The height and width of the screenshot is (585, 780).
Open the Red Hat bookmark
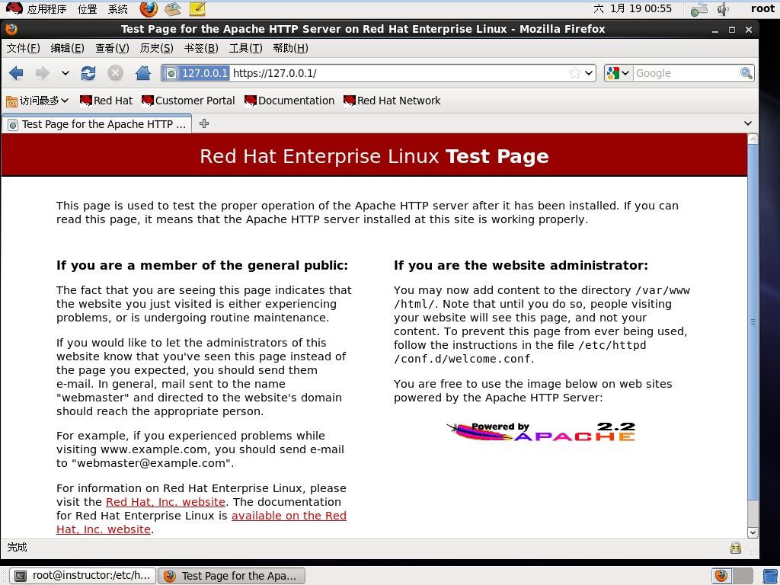(107, 101)
